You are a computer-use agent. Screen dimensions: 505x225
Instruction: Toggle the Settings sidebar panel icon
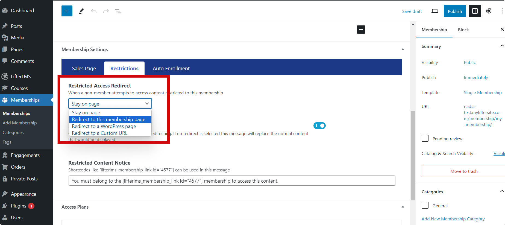[x=475, y=11]
